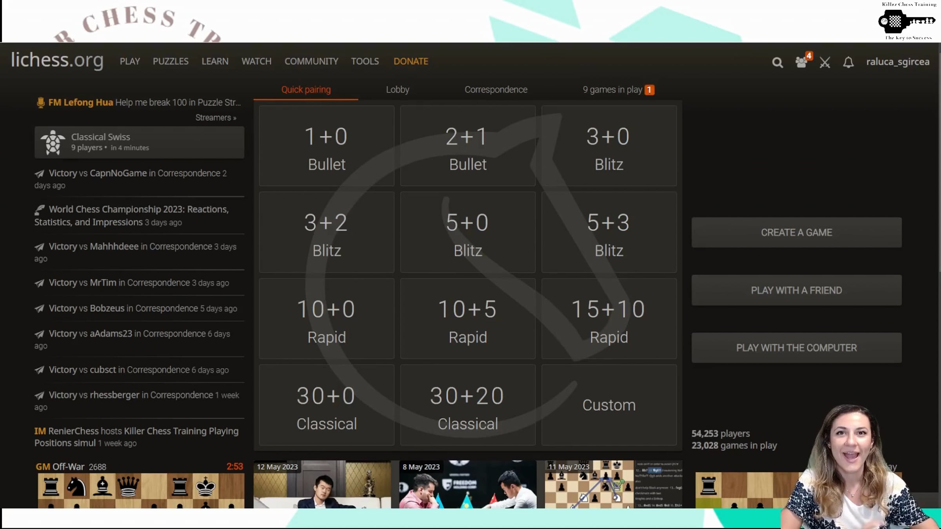941x529 pixels.
Task: Choose the Custom pairing option
Action: 609,405
